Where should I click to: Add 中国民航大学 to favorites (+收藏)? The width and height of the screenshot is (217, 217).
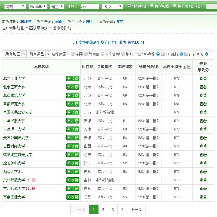pos(73,121)
